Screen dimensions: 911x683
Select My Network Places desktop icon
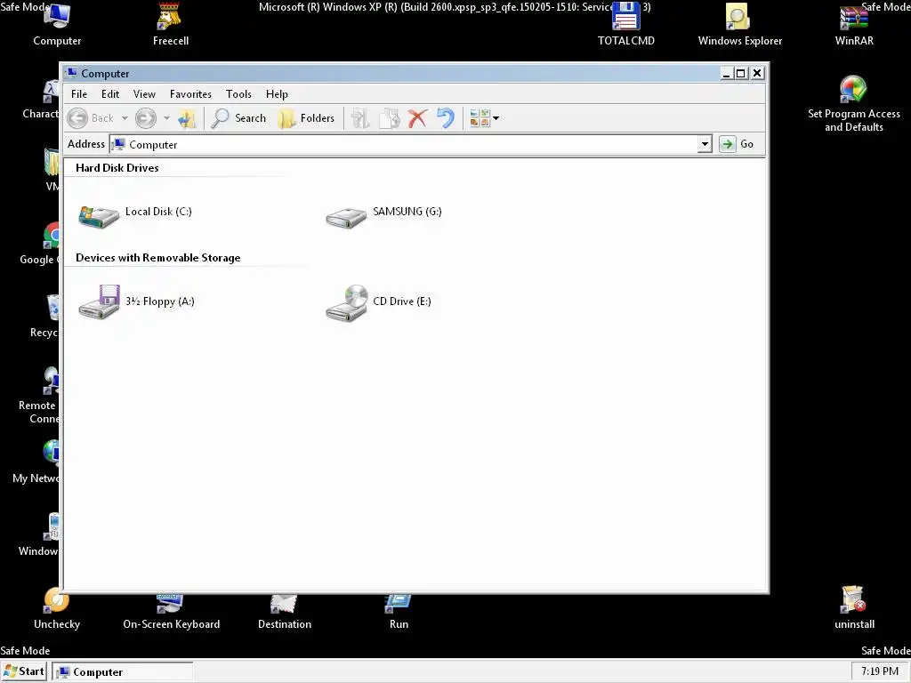36,462
